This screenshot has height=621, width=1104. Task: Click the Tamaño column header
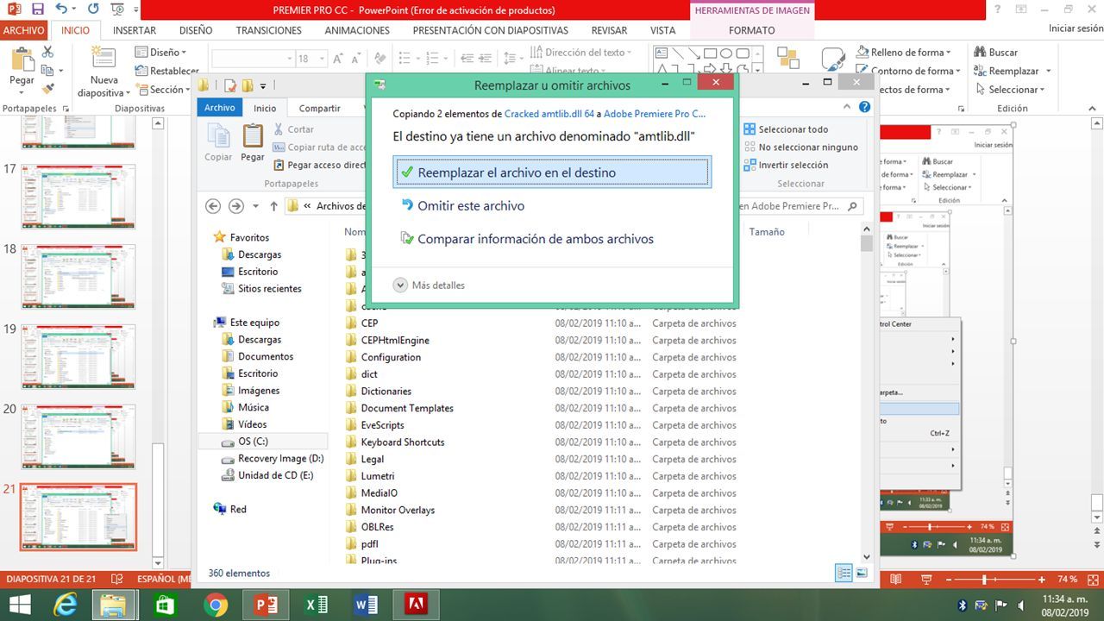pos(767,231)
